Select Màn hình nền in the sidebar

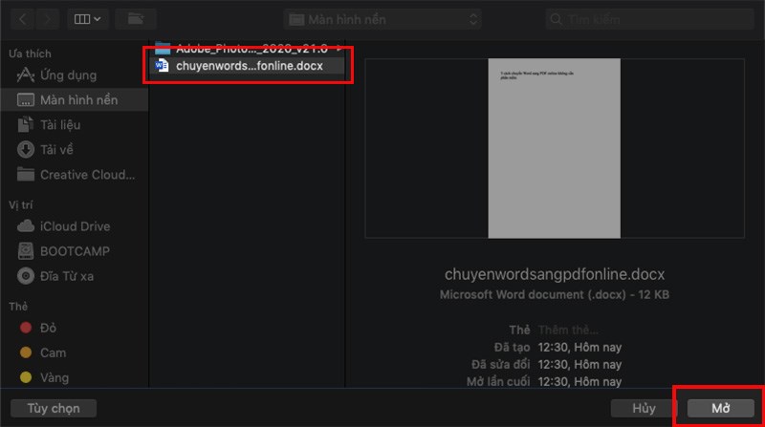click(x=75, y=100)
